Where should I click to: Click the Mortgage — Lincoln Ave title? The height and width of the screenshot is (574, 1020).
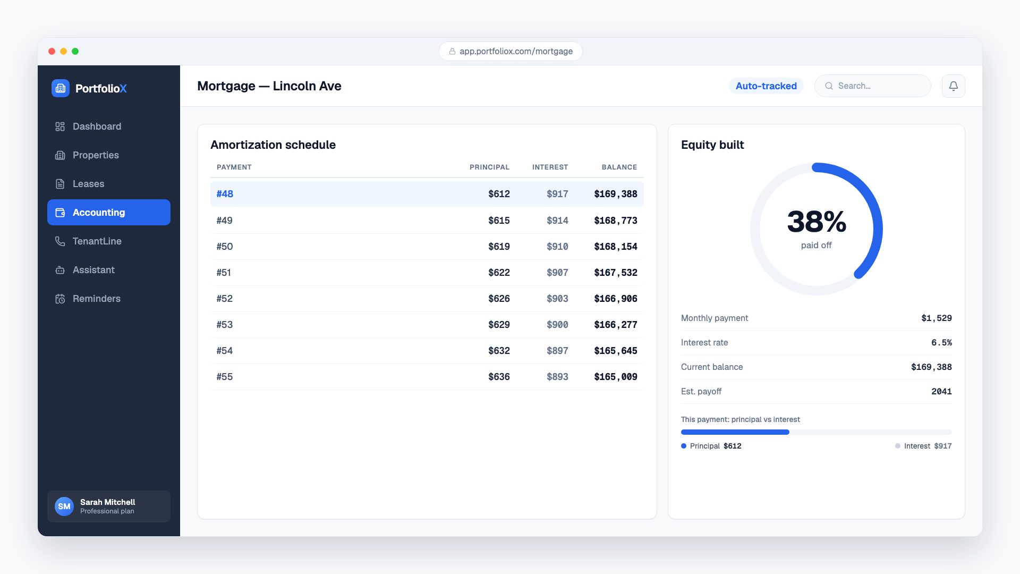[269, 86]
